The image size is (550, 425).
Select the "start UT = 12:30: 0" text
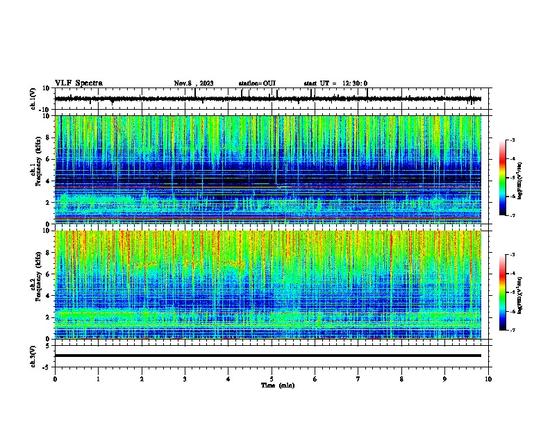(335, 83)
